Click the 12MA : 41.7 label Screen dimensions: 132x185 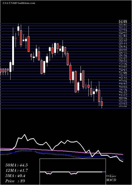(17, 170)
